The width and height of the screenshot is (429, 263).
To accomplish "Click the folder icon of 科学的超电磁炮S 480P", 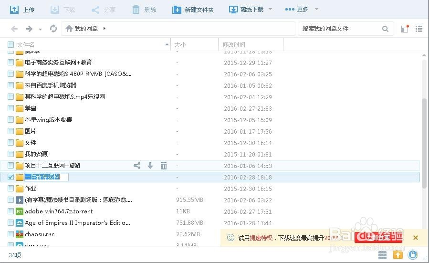I will pos(20,74).
